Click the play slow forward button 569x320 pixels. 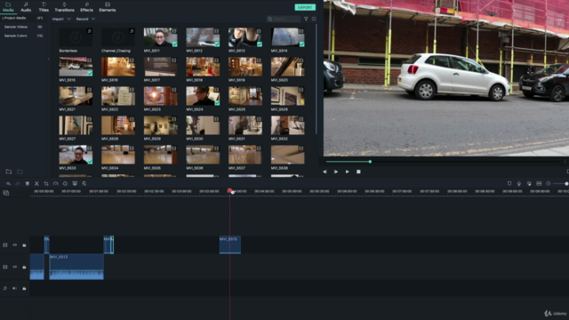(x=336, y=172)
